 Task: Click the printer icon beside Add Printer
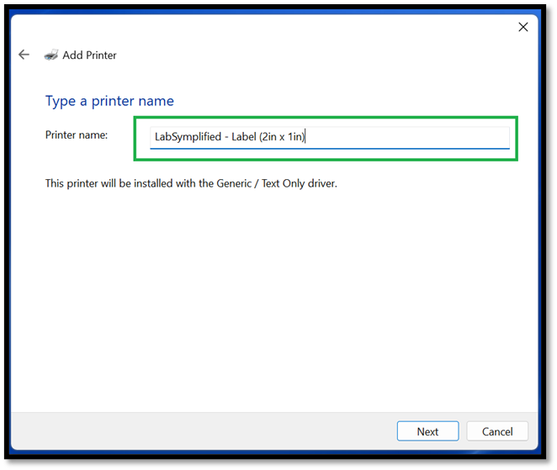pyautogui.click(x=51, y=55)
